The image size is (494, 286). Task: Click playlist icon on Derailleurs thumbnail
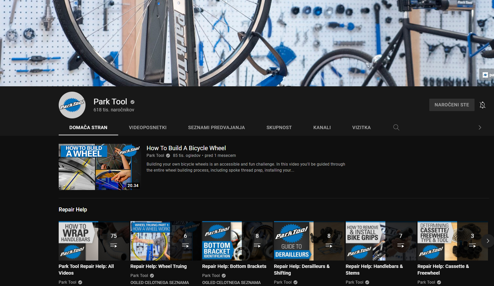click(329, 246)
